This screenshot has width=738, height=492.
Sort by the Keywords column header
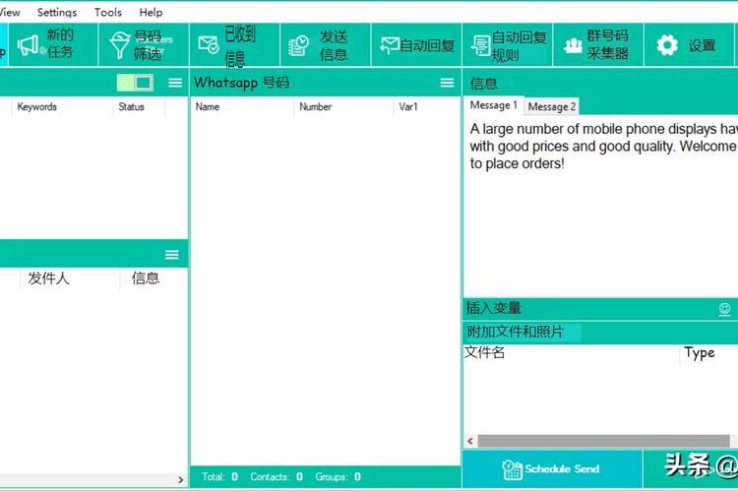click(x=62, y=107)
